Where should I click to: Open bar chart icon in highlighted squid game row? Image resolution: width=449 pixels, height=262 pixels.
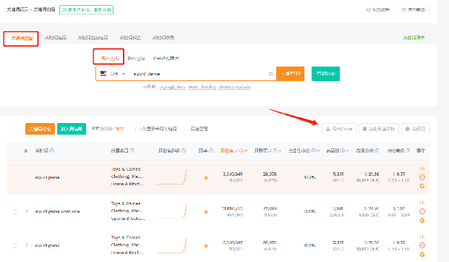(x=422, y=168)
